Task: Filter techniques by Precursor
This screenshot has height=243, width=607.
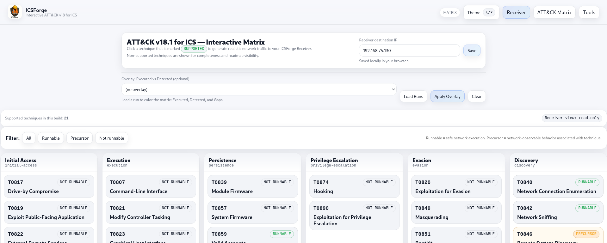Action: [79, 138]
